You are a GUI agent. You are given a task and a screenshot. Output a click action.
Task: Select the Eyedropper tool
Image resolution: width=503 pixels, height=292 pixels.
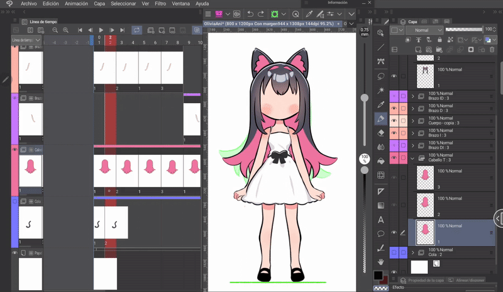pos(381,104)
